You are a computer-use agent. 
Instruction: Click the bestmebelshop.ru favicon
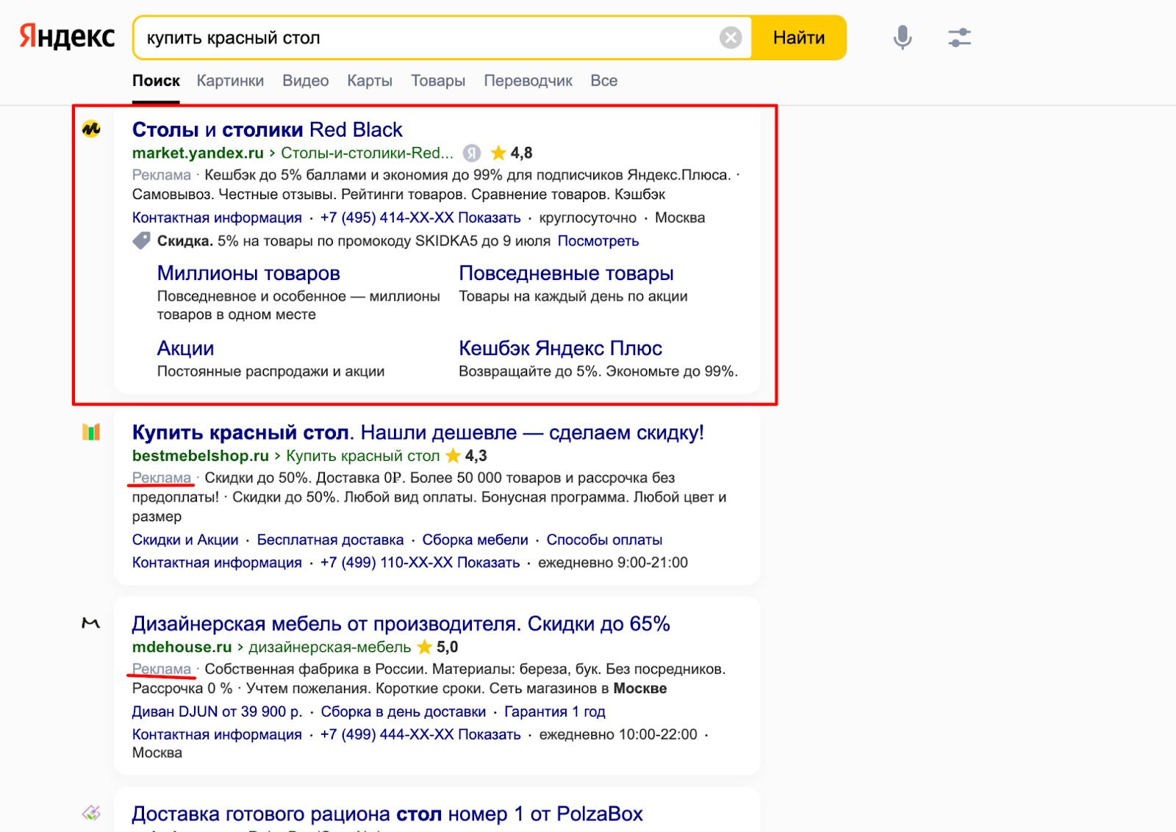pyautogui.click(x=91, y=432)
